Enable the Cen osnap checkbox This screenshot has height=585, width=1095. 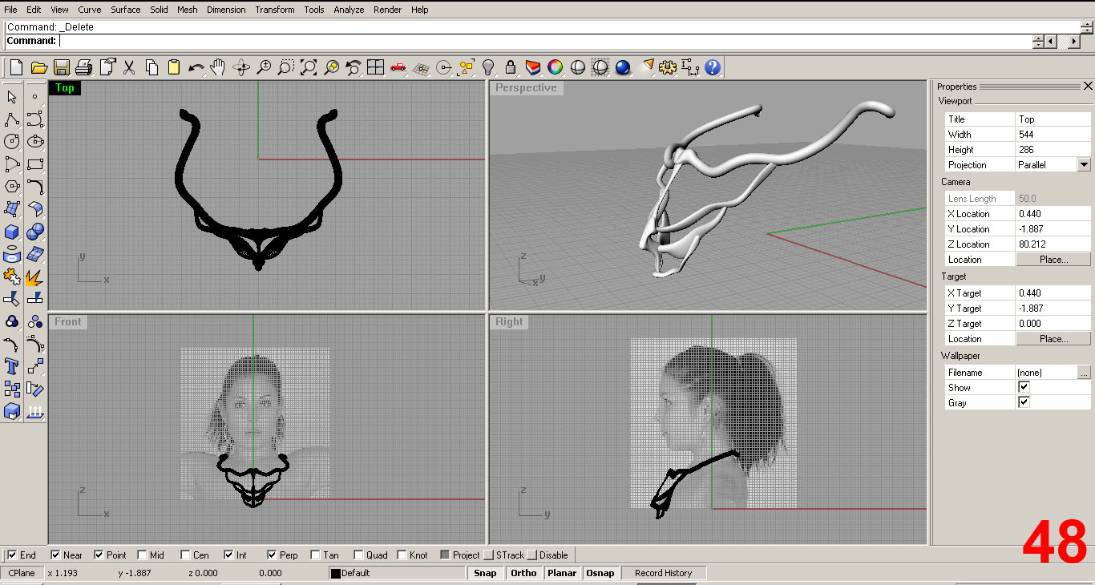coord(185,555)
